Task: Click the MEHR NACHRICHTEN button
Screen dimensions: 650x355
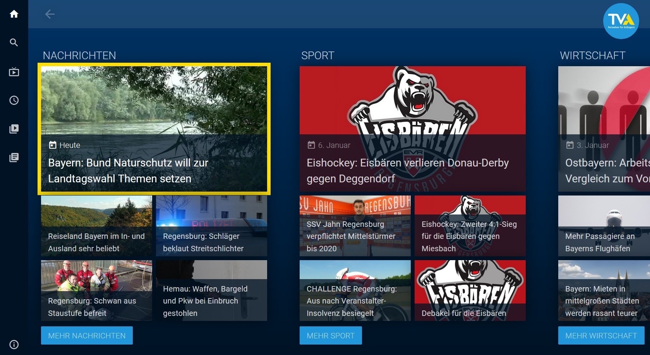Action: click(87, 336)
